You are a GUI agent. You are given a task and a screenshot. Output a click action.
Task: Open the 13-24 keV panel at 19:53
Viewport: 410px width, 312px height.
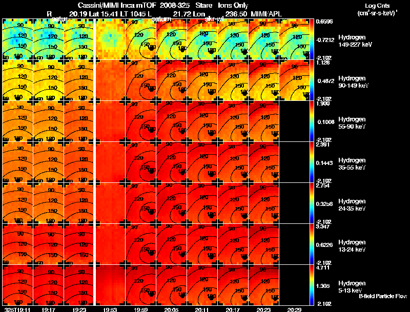pos(110,244)
